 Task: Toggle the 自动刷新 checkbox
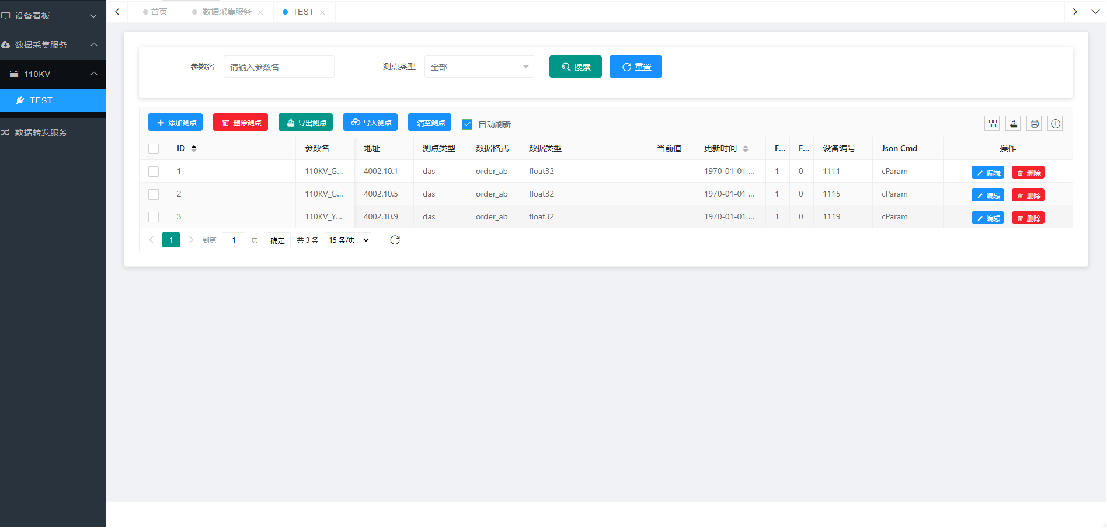467,124
